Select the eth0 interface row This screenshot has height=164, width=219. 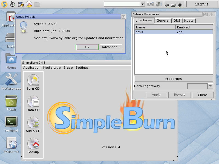[x=174, y=32]
